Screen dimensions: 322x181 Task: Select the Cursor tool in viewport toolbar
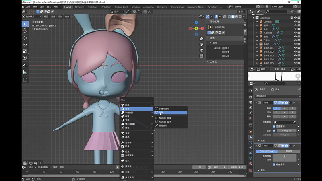click(x=25, y=31)
